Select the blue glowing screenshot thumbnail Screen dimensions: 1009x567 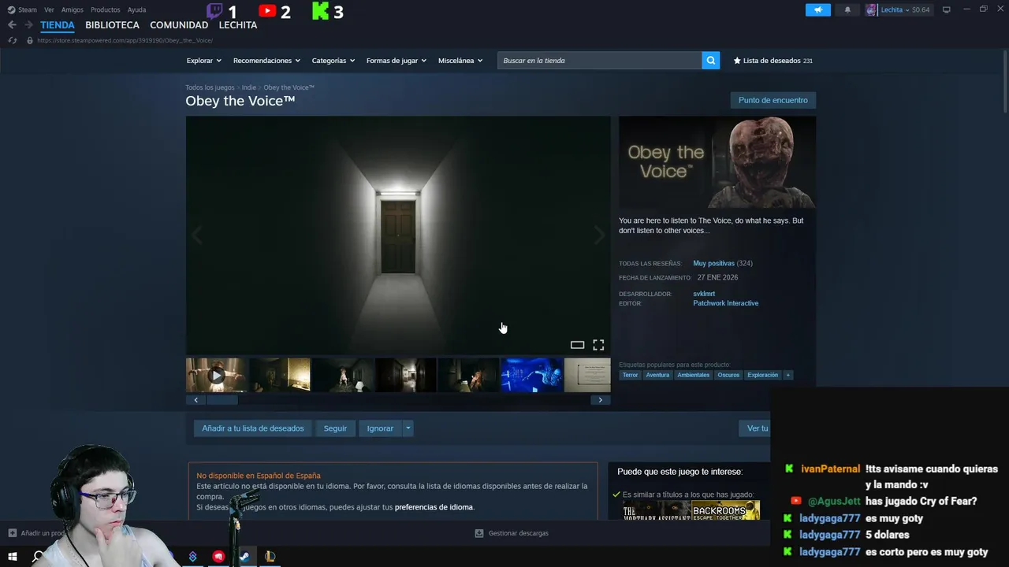(x=532, y=376)
